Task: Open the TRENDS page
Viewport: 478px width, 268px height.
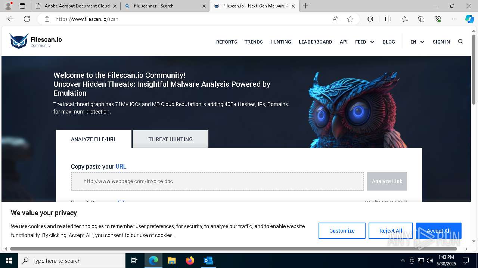Action: (254, 42)
